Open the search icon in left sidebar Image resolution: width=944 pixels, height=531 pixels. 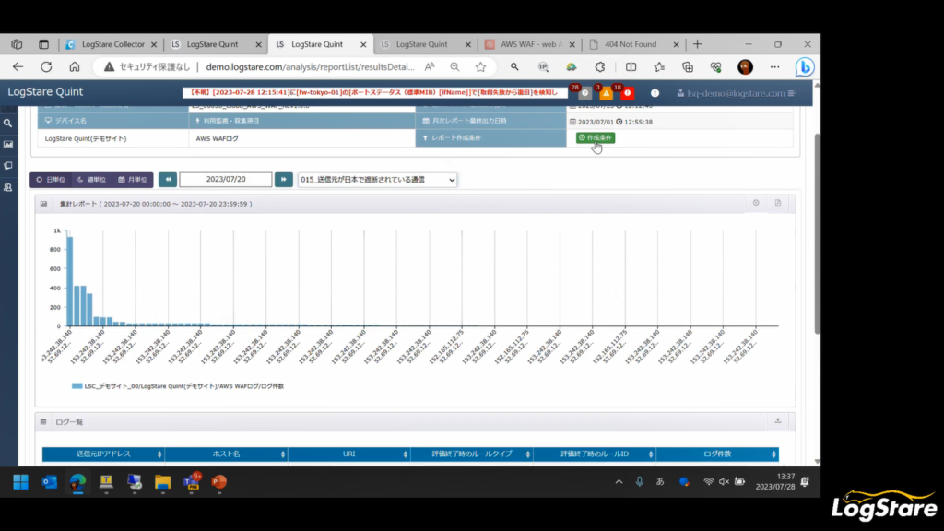coord(7,124)
